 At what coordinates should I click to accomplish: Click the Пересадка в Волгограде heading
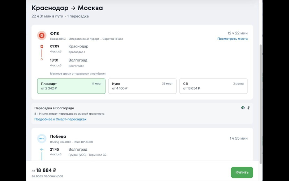click(x=54, y=108)
